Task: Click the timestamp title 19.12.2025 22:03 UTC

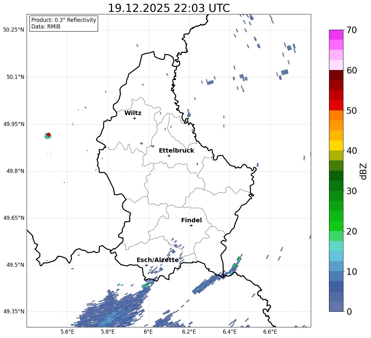Action: point(169,8)
